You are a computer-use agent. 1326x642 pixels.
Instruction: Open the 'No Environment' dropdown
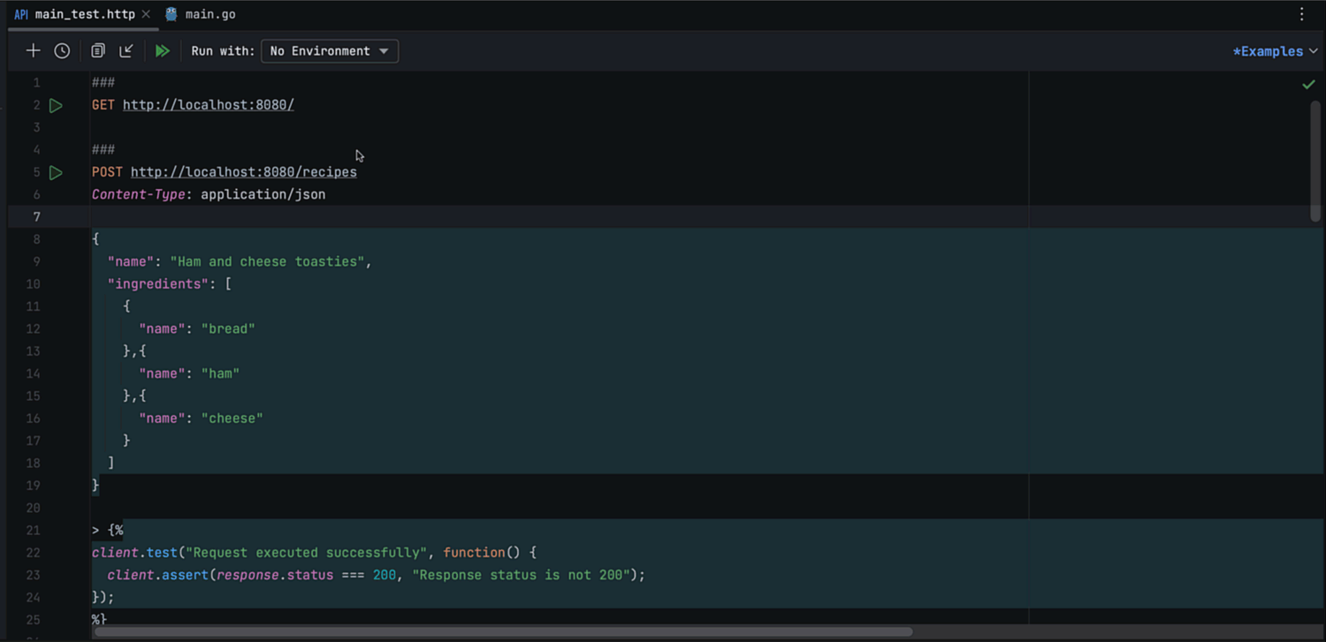tap(329, 50)
